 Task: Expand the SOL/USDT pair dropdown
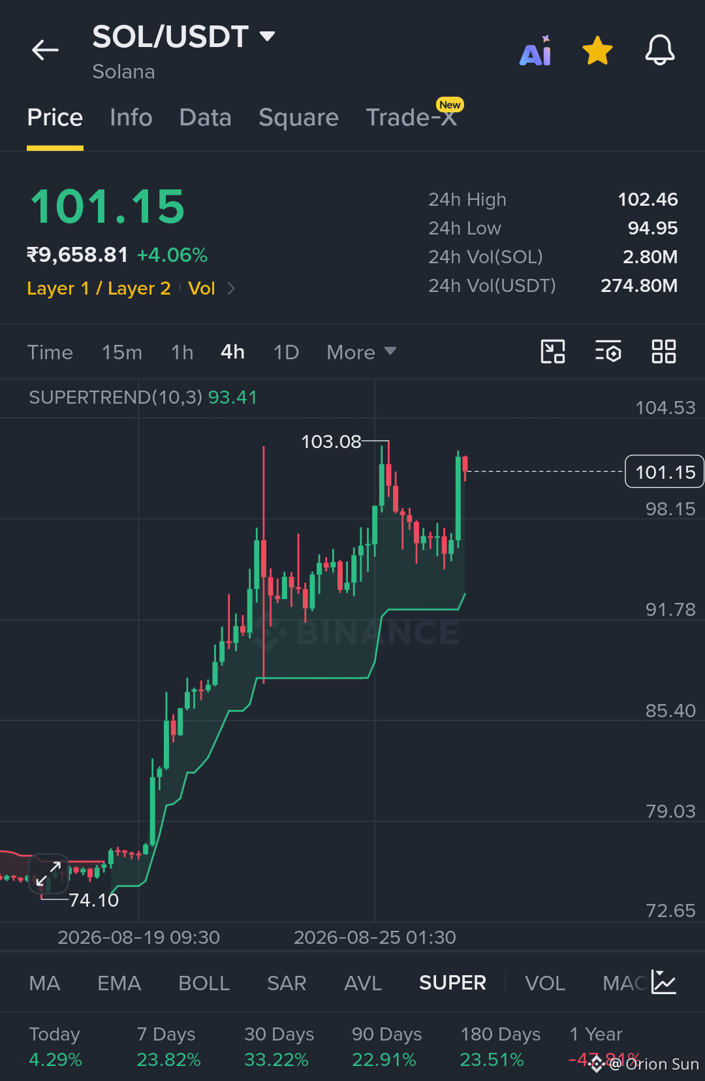click(267, 36)
